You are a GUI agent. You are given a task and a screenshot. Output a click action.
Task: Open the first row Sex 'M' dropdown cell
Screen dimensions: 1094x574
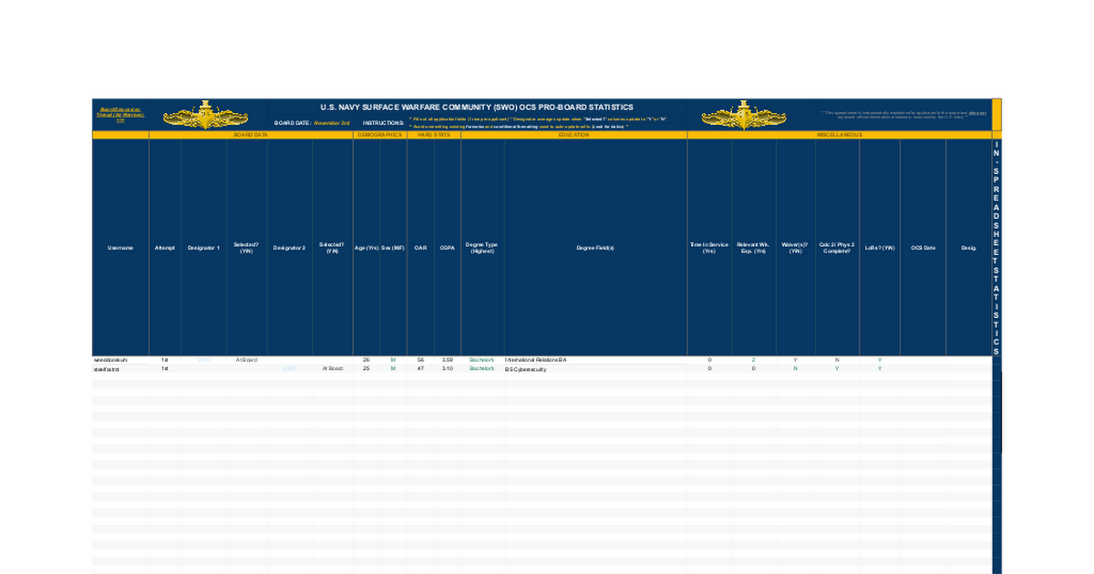393,360
